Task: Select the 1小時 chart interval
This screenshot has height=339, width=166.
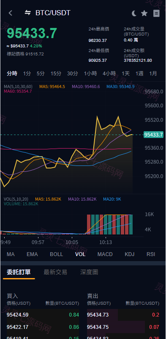Action: [90, 74]
